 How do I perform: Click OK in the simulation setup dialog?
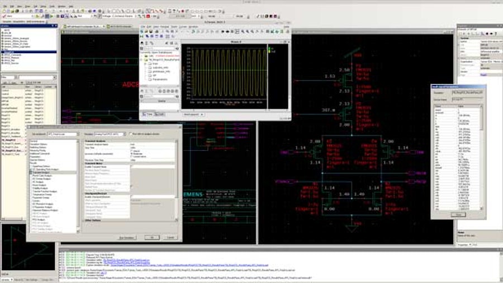pos(151,238)
